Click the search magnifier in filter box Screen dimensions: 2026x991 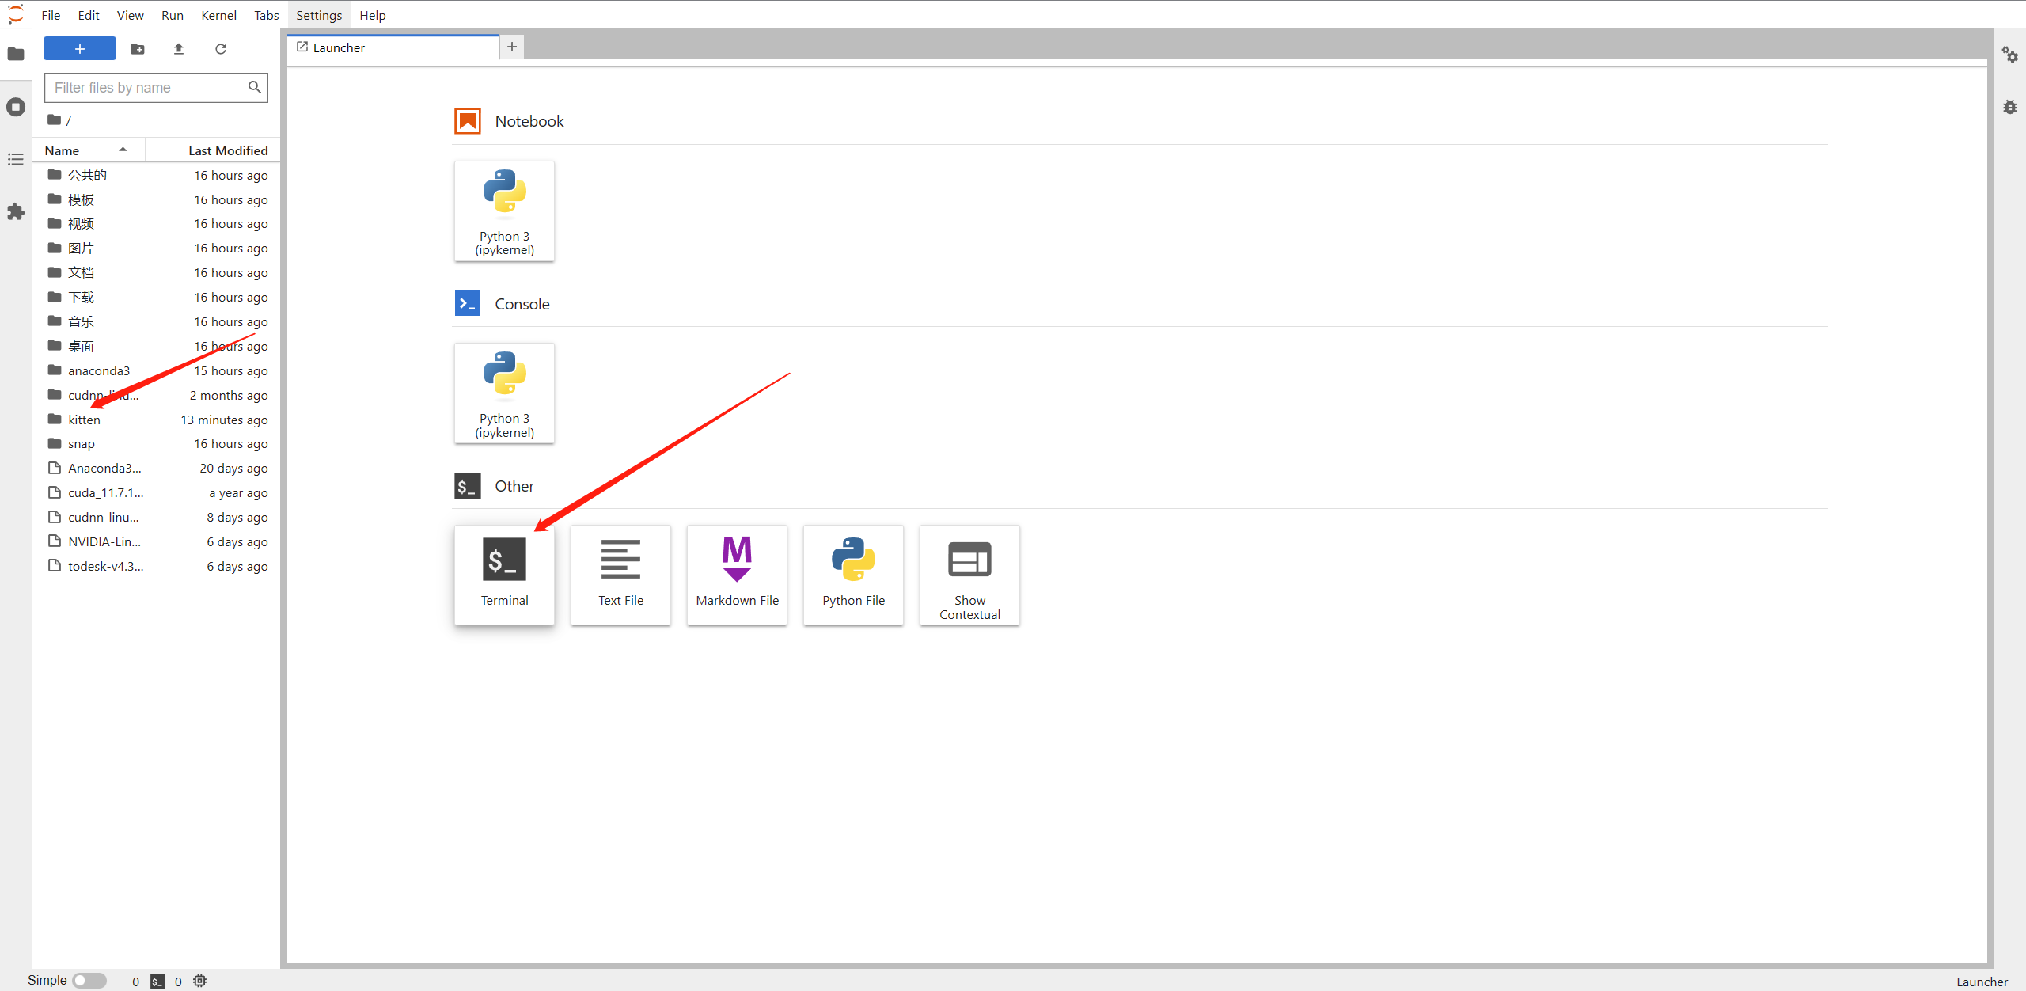coord(254,87)
